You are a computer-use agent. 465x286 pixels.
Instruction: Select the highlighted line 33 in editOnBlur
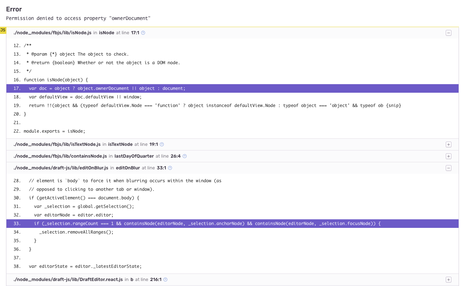click(x=143, y=224)
